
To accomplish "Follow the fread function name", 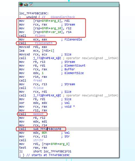I will [38, 80].
